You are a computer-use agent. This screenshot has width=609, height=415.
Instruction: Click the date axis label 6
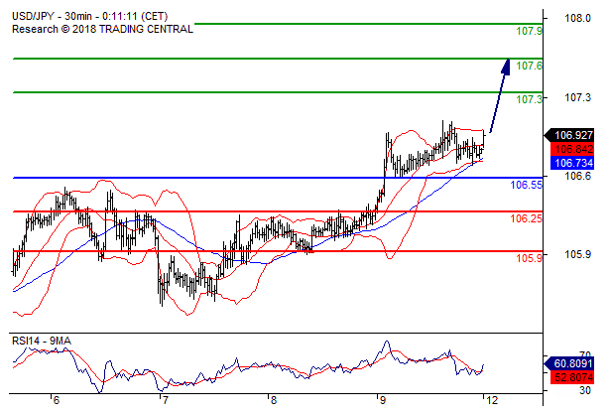56,401
